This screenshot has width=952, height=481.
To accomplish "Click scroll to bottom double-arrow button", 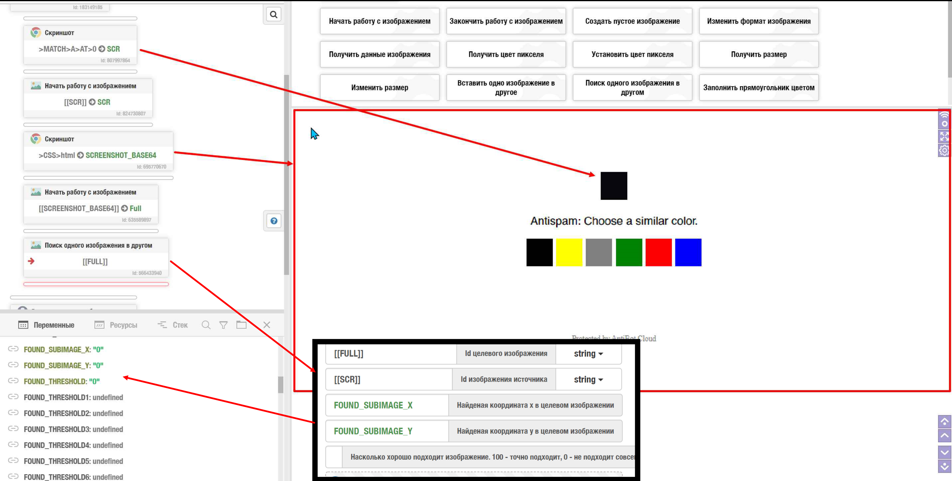I will point(944,467).
